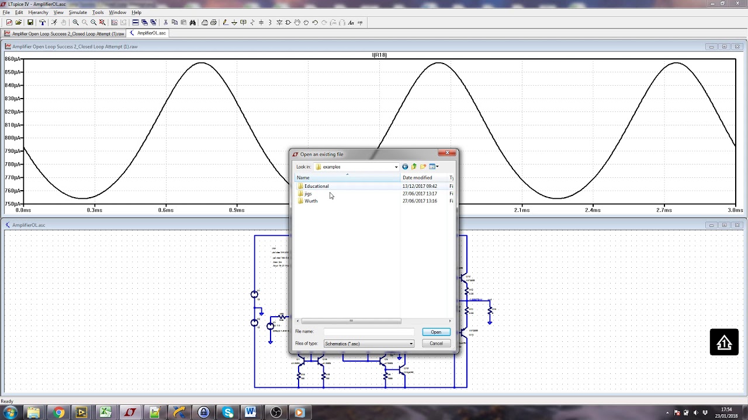Click the Zoom In magnifier icon
The width and height of the screenshot is (748, 420).
click(x=75, y=23)
